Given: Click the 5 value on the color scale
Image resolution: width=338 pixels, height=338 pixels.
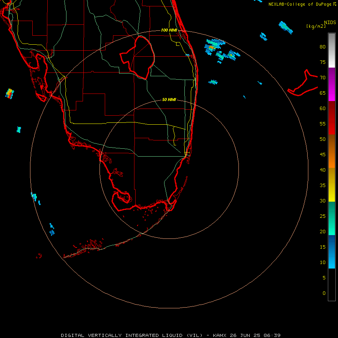Looking at the screenshot, I should pos(324,278).
